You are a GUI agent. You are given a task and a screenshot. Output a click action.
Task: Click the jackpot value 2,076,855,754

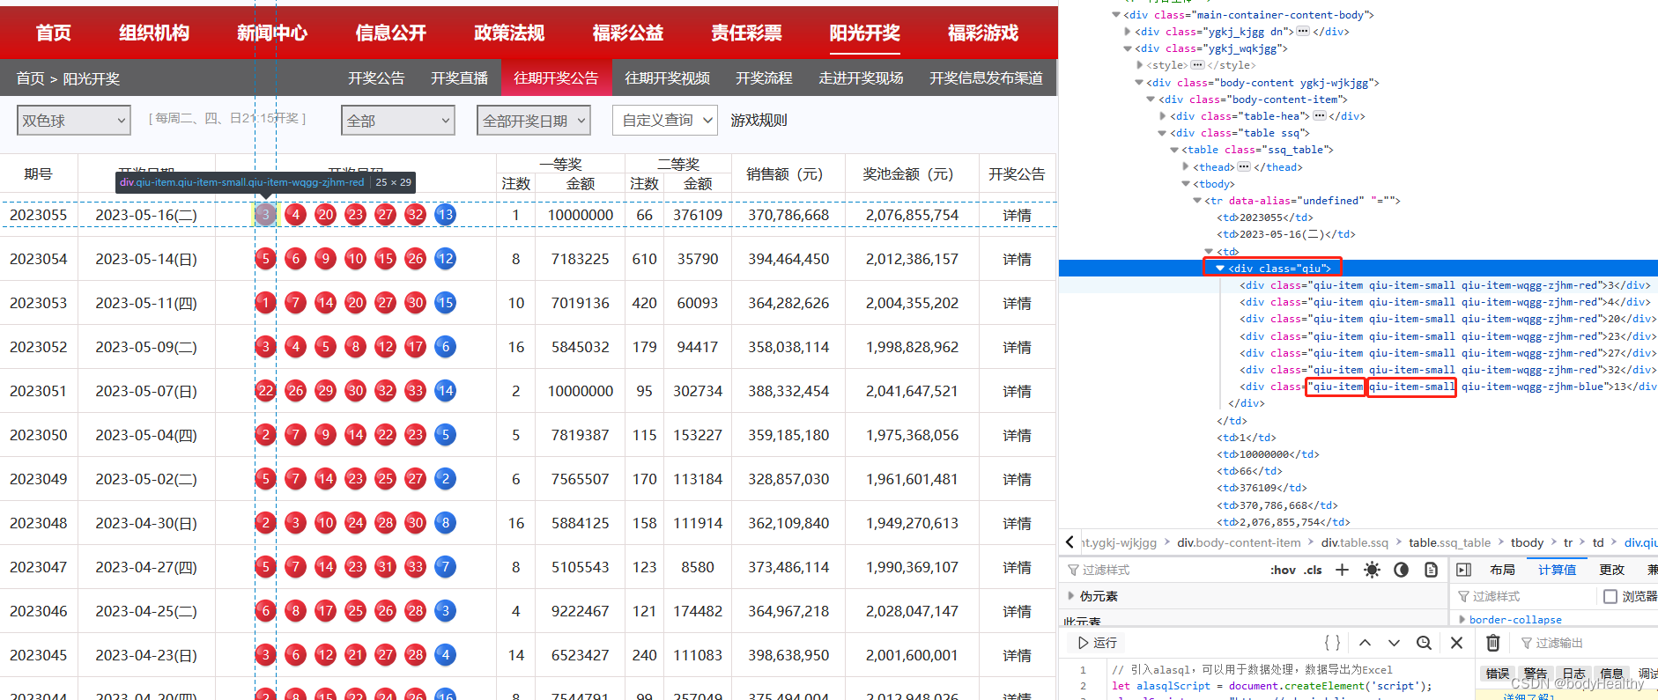coord(912,215)
